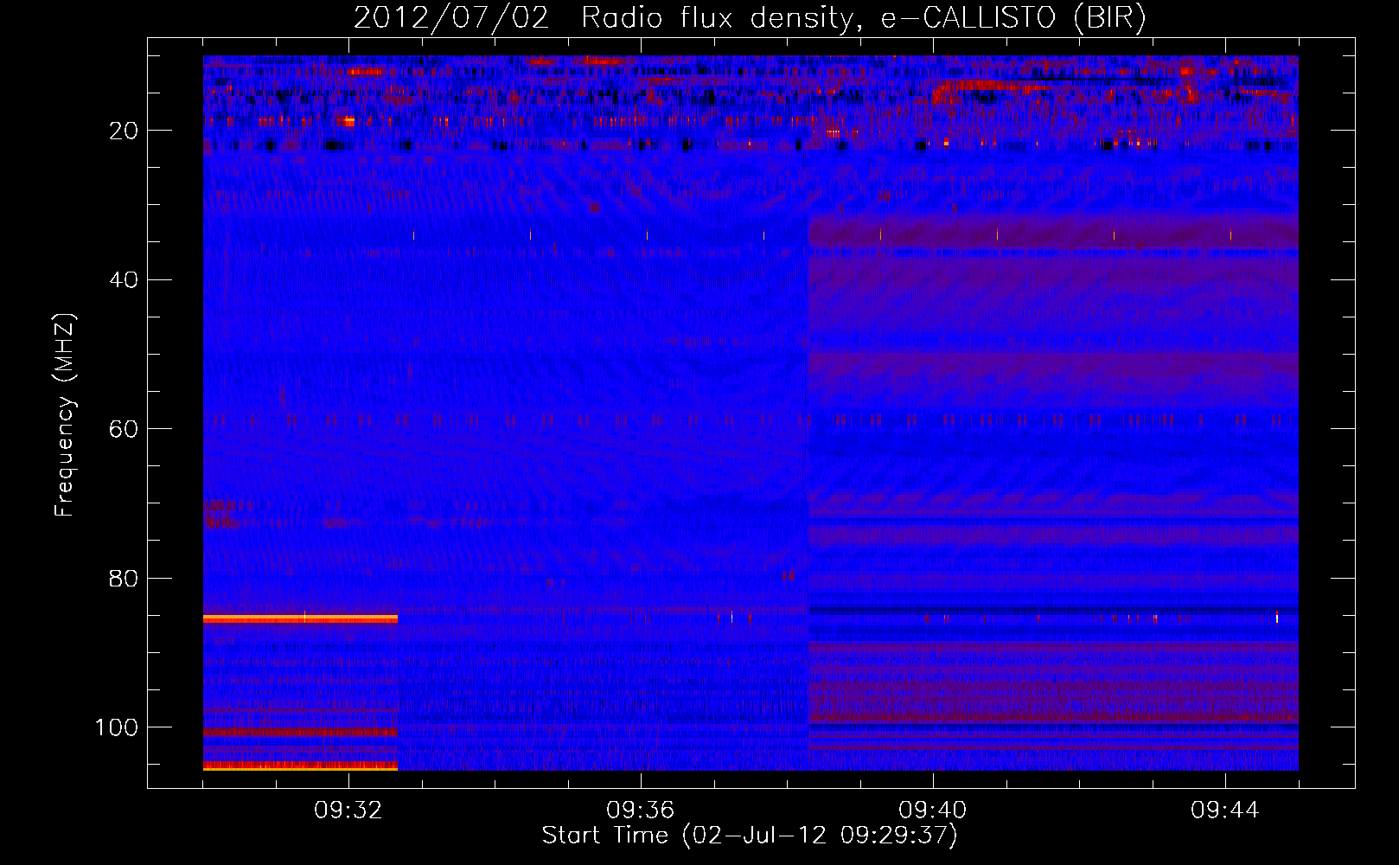Click the 100 frequency tick label
Screen dimensions: 1399x865
click(x=116, y=727)
